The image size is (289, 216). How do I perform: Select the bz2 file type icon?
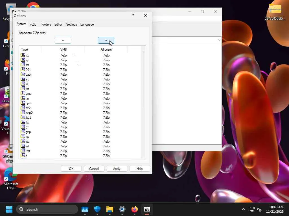click(23, 108)
